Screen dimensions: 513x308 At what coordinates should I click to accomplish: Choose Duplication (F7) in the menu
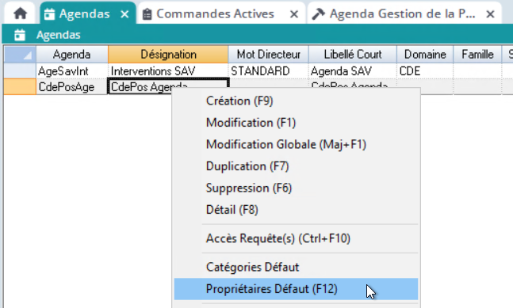pyautogui.click(x=247, y=166)
